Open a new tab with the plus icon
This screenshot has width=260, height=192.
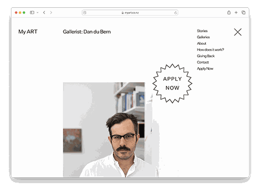[236, 12]
